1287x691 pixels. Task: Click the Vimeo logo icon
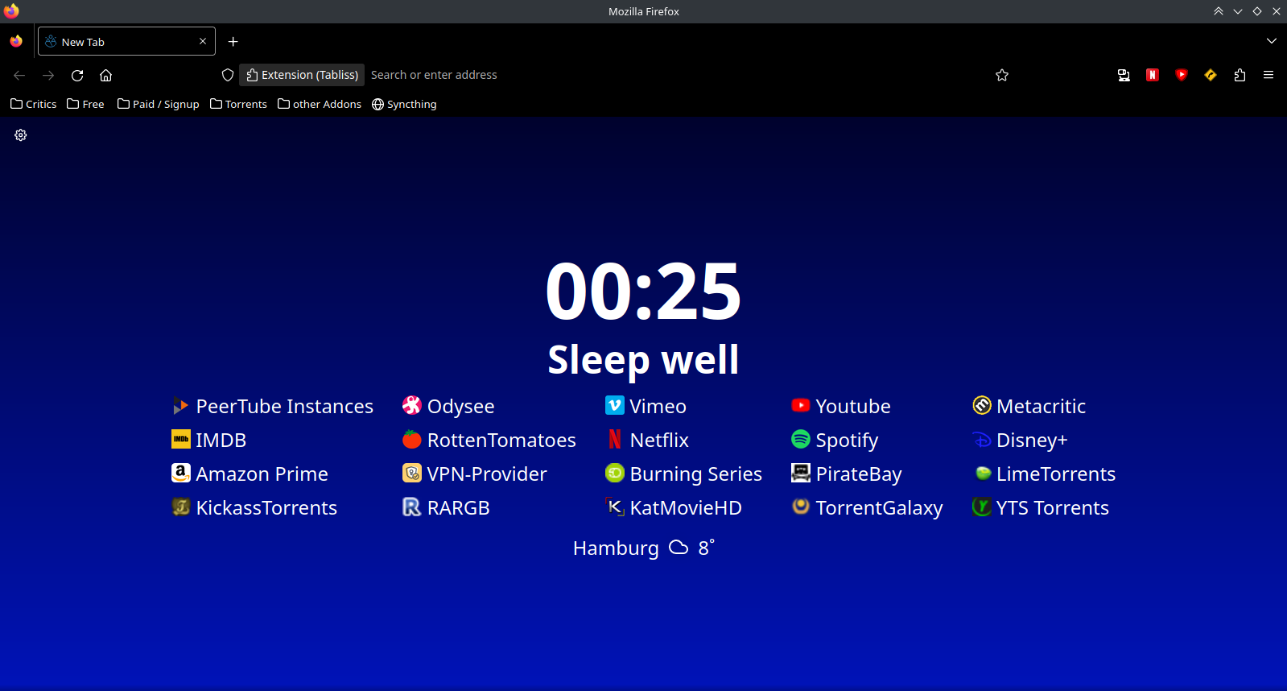coord(615,406)
